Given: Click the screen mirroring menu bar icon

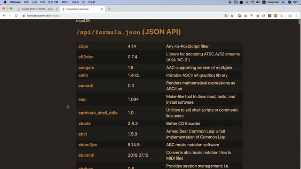Looking at the screenshot, I should tap(236, 2).
